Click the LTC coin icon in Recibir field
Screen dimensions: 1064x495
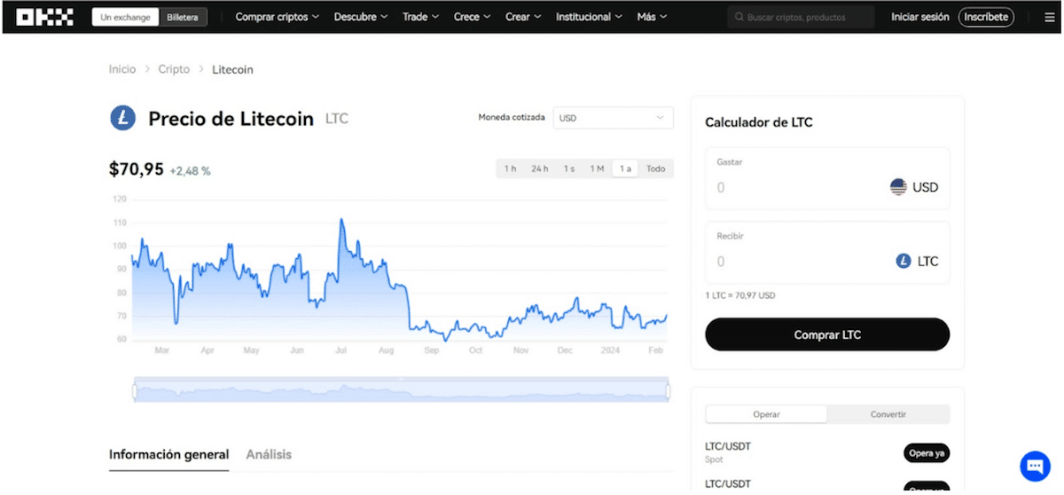pyautogui.click(x=904, y=261)
